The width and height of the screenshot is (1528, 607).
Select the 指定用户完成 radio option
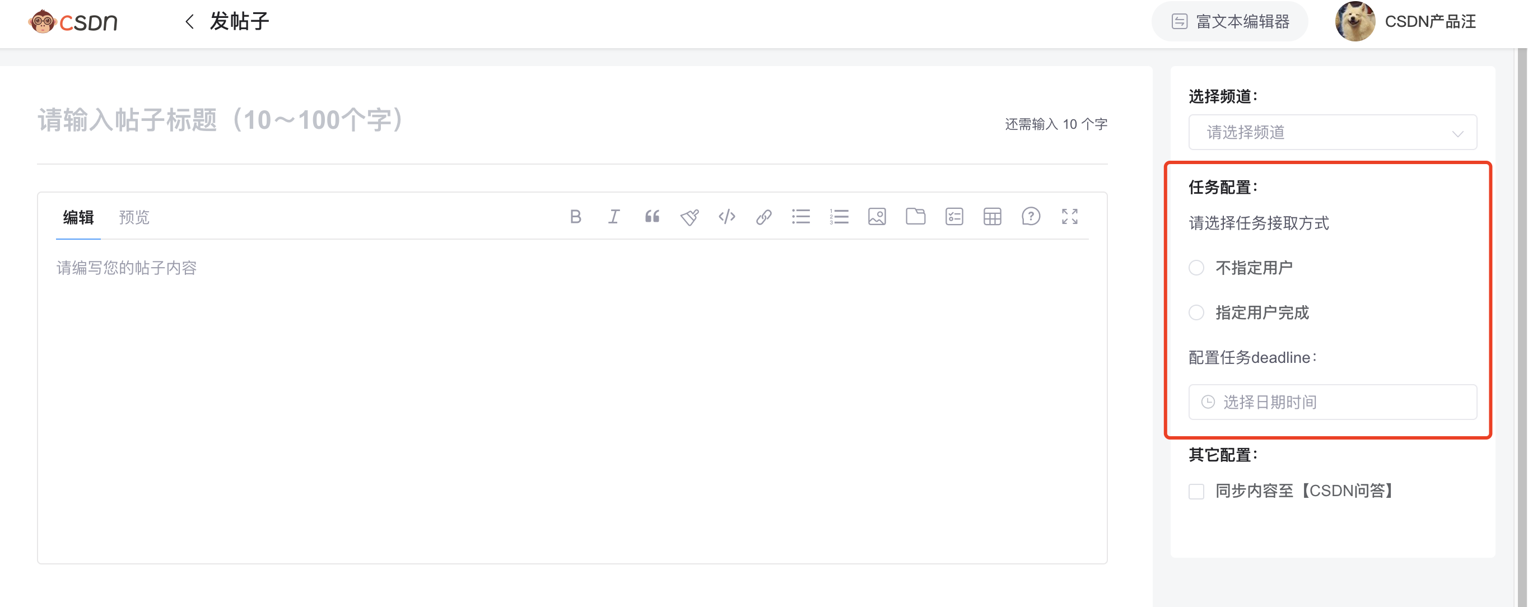(x=1196, y=312)
